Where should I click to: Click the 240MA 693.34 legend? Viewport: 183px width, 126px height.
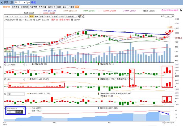point(128,11)
